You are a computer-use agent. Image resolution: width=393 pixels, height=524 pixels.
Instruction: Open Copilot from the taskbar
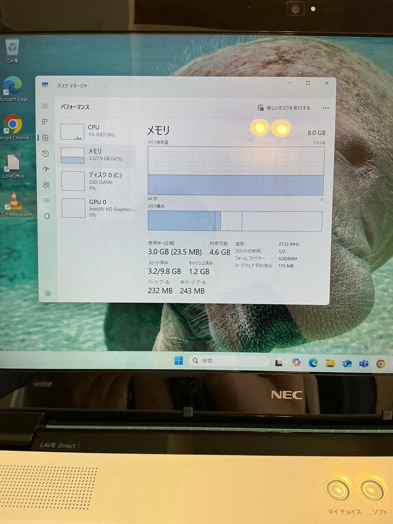[295, 362]
